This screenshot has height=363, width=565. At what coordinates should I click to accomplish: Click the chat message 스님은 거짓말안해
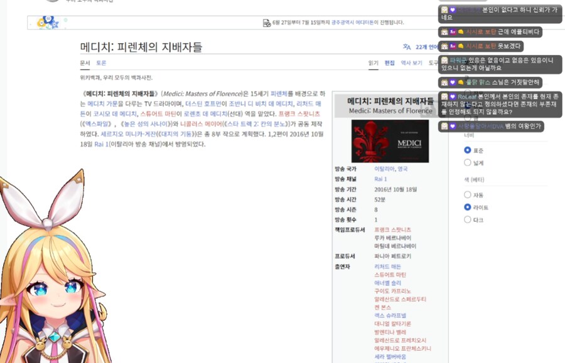(x=490, y=82)
